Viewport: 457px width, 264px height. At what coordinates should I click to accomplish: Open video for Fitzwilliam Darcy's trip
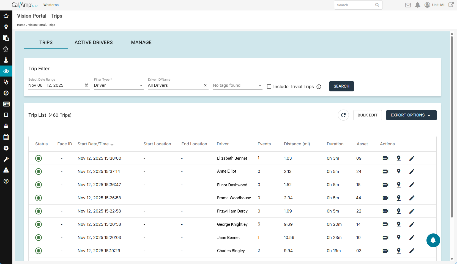coord(385,211)
